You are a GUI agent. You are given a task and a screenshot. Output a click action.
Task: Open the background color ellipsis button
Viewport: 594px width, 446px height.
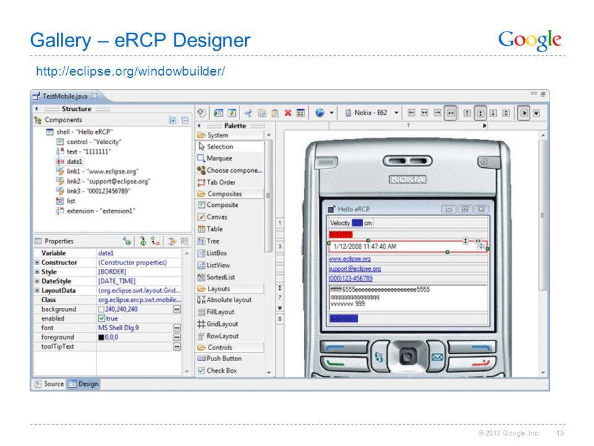click(177, 309)
